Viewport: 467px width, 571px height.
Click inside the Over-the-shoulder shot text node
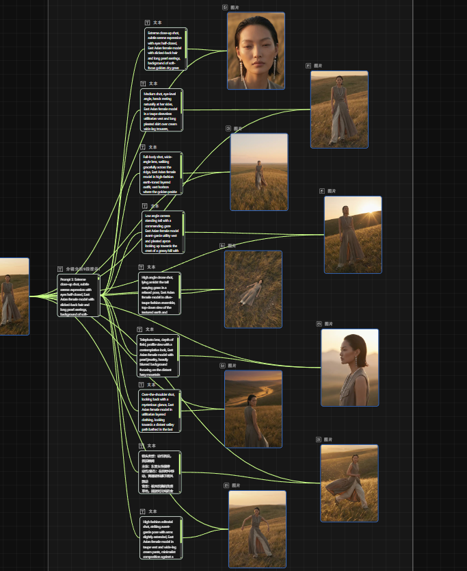[159, 412]
